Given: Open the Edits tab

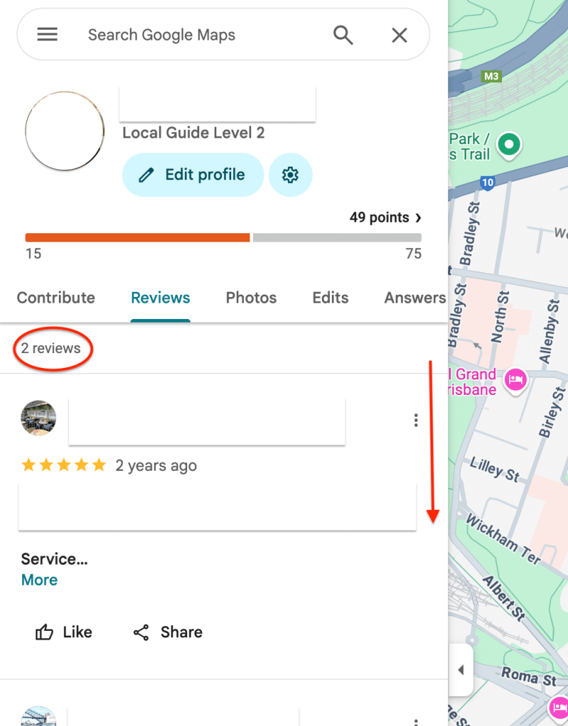Looking at the screenshot, I should pyautogui.click(x=330, y=298).
